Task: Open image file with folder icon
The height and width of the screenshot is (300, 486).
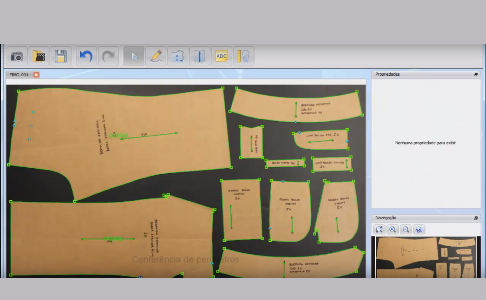Action: point(39,56)
